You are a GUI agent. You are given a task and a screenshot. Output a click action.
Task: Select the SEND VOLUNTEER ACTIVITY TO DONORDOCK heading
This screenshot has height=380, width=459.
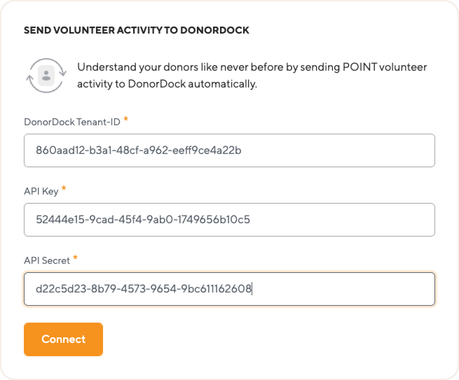tap(136, 30)
